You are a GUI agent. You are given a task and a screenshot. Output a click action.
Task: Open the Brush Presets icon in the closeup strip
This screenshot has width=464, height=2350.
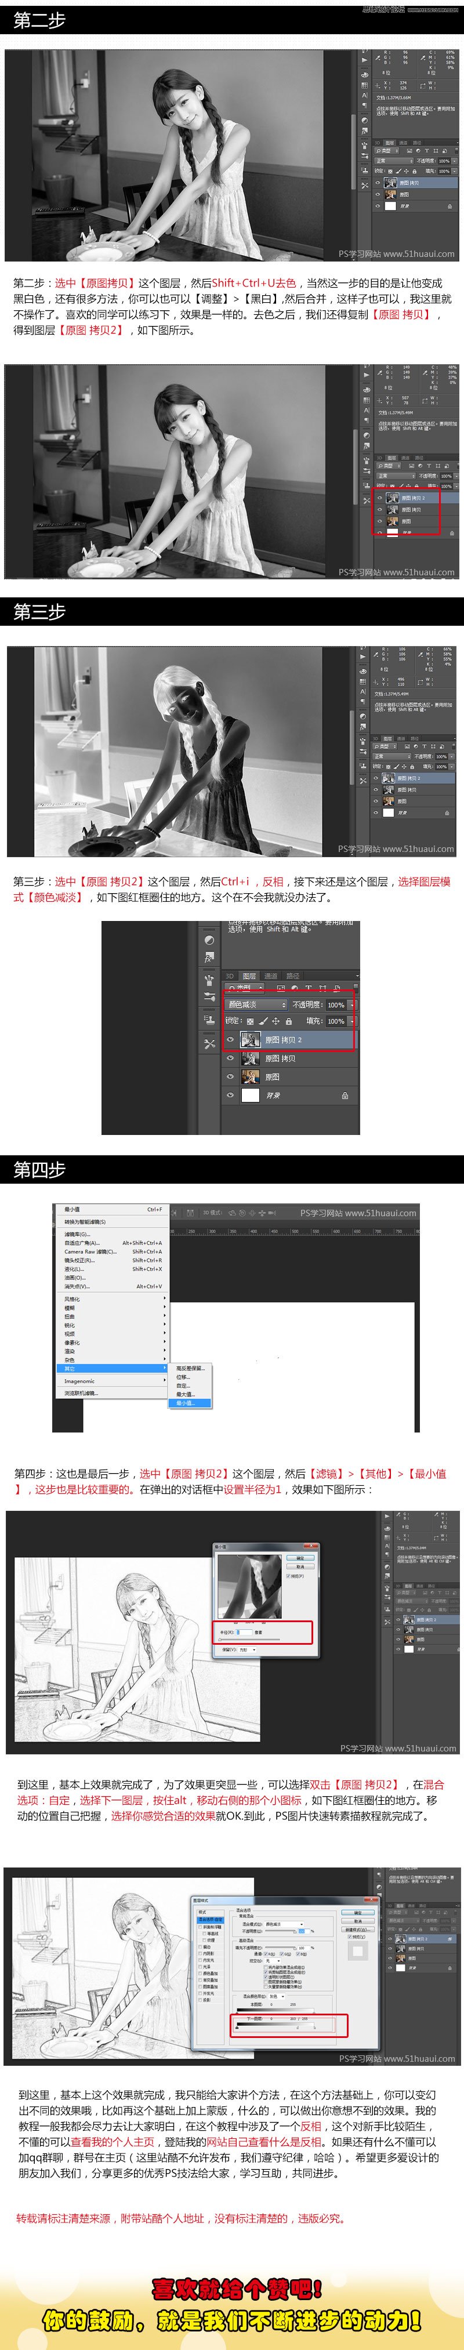click(x=209, y=998)
